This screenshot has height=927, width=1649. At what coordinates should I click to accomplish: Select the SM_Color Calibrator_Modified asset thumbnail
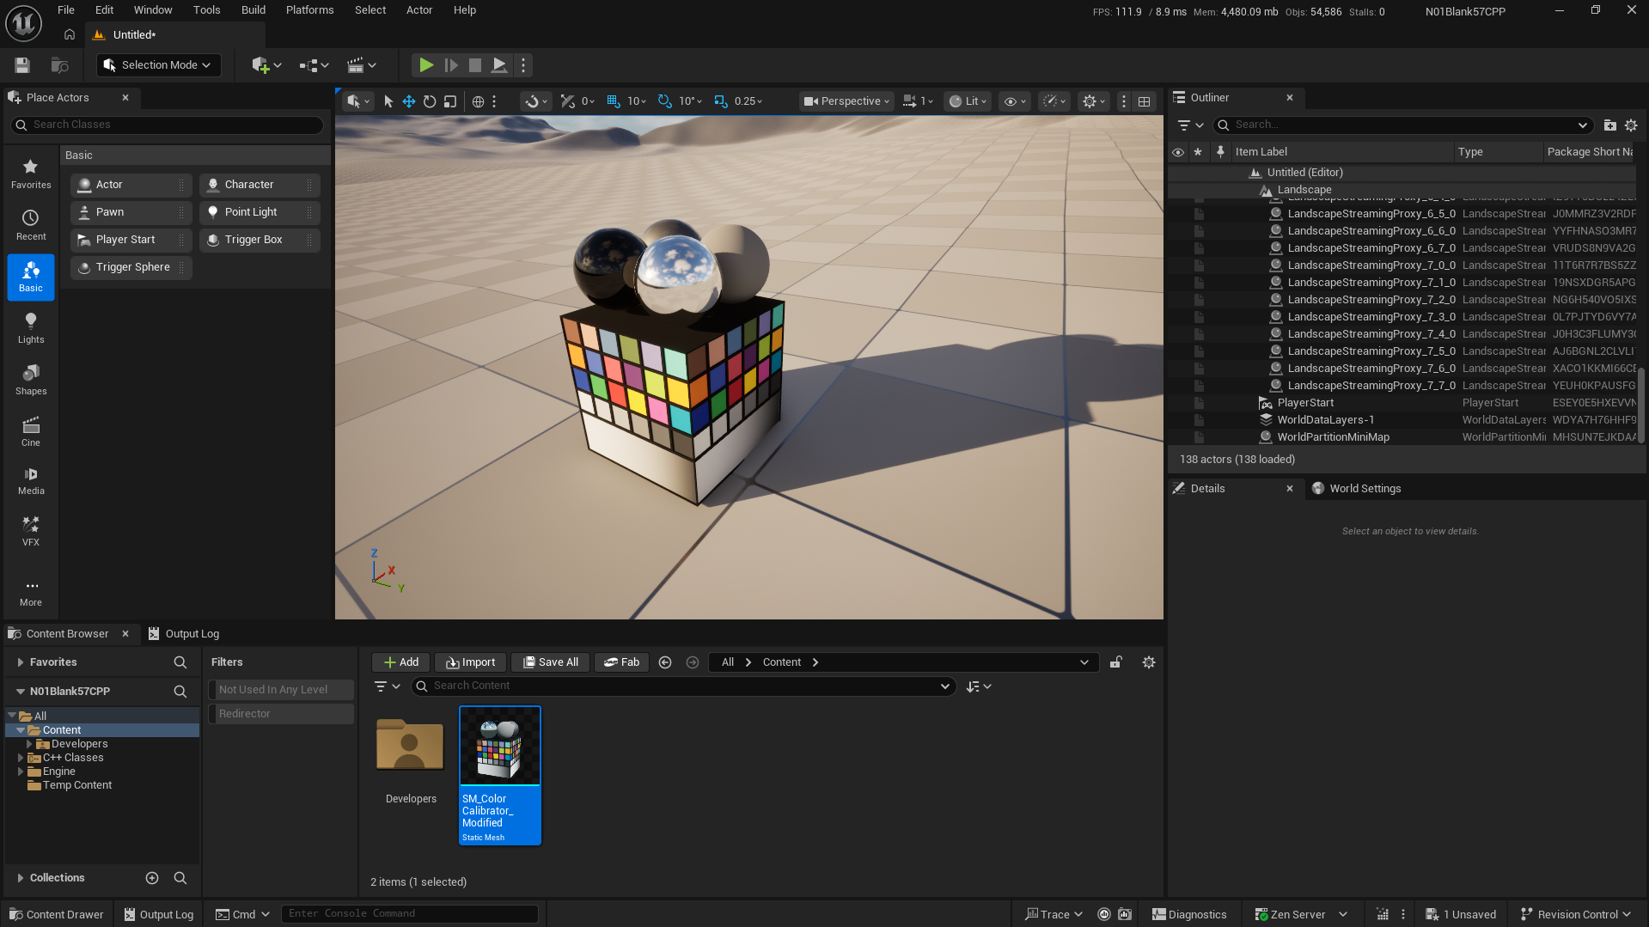[x=500, y=746]
